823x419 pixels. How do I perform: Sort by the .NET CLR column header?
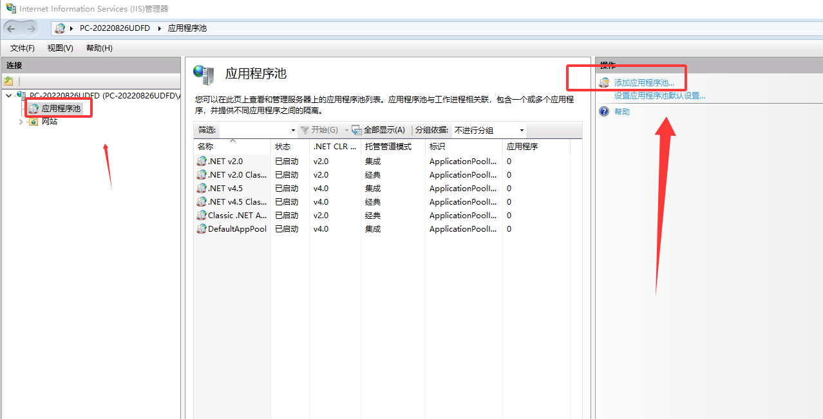[335, 147]
